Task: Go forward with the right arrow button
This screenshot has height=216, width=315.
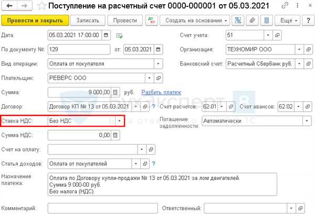Action: [24, 6]
